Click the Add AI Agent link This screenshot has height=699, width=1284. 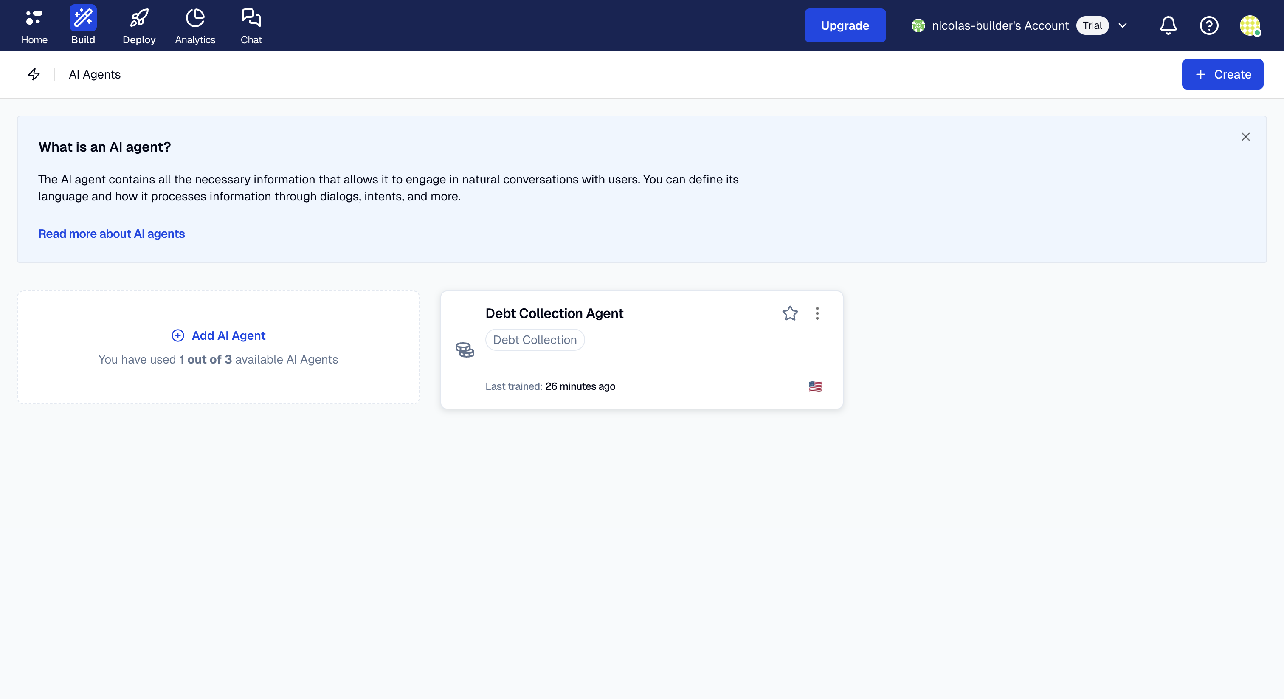pyautogui.click(x=218, y=335)
